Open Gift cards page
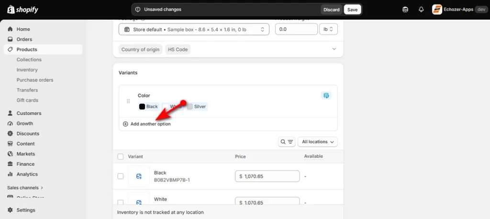 pos(27,100)
